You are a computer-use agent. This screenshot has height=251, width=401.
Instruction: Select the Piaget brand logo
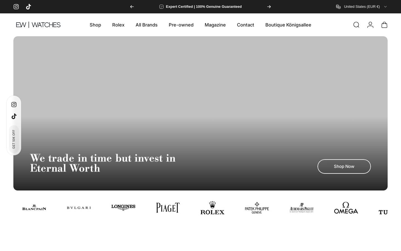(168, 208)
